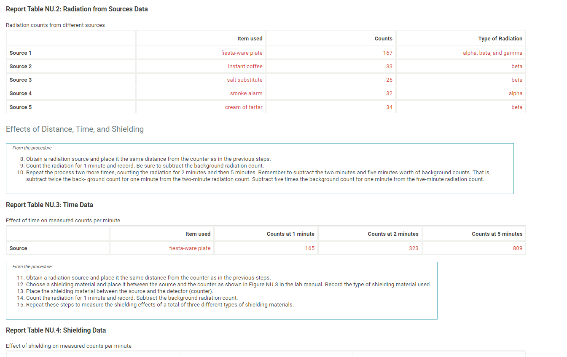Click the beta radiation cell for Source 5
The height and width of the screenshot is (357, 567).
517,107
